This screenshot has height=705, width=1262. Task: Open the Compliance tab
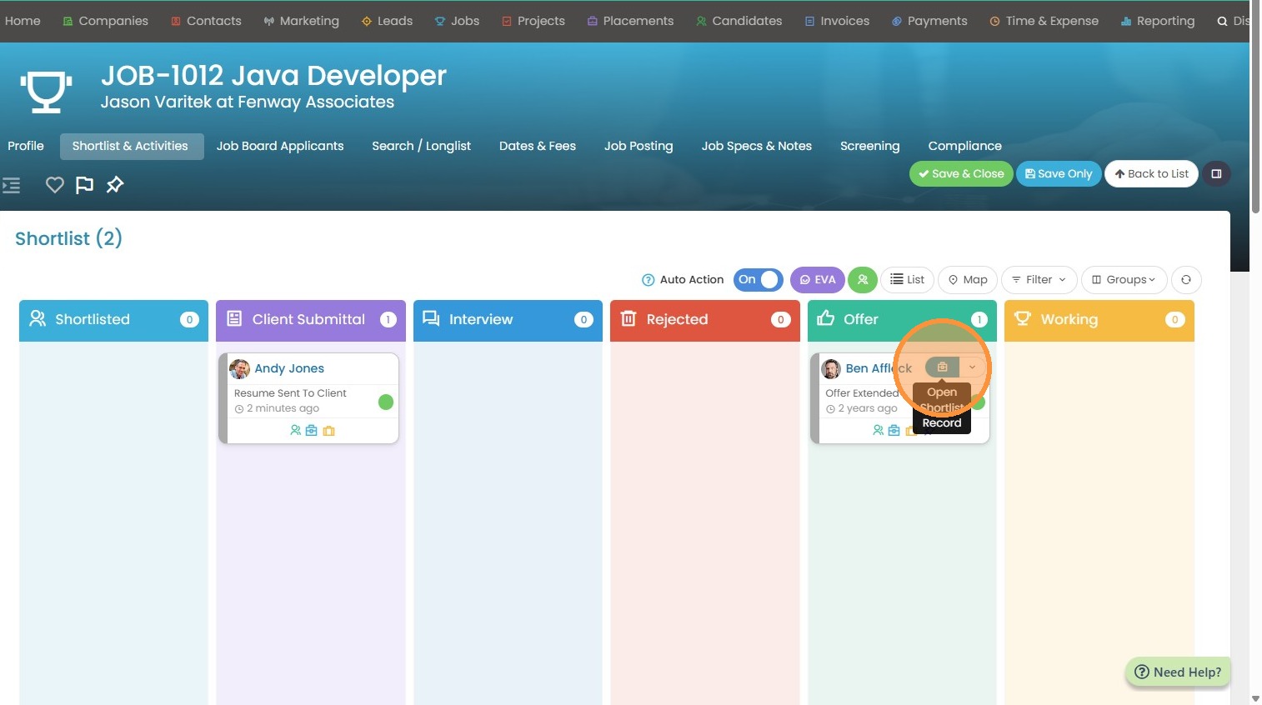965,146
